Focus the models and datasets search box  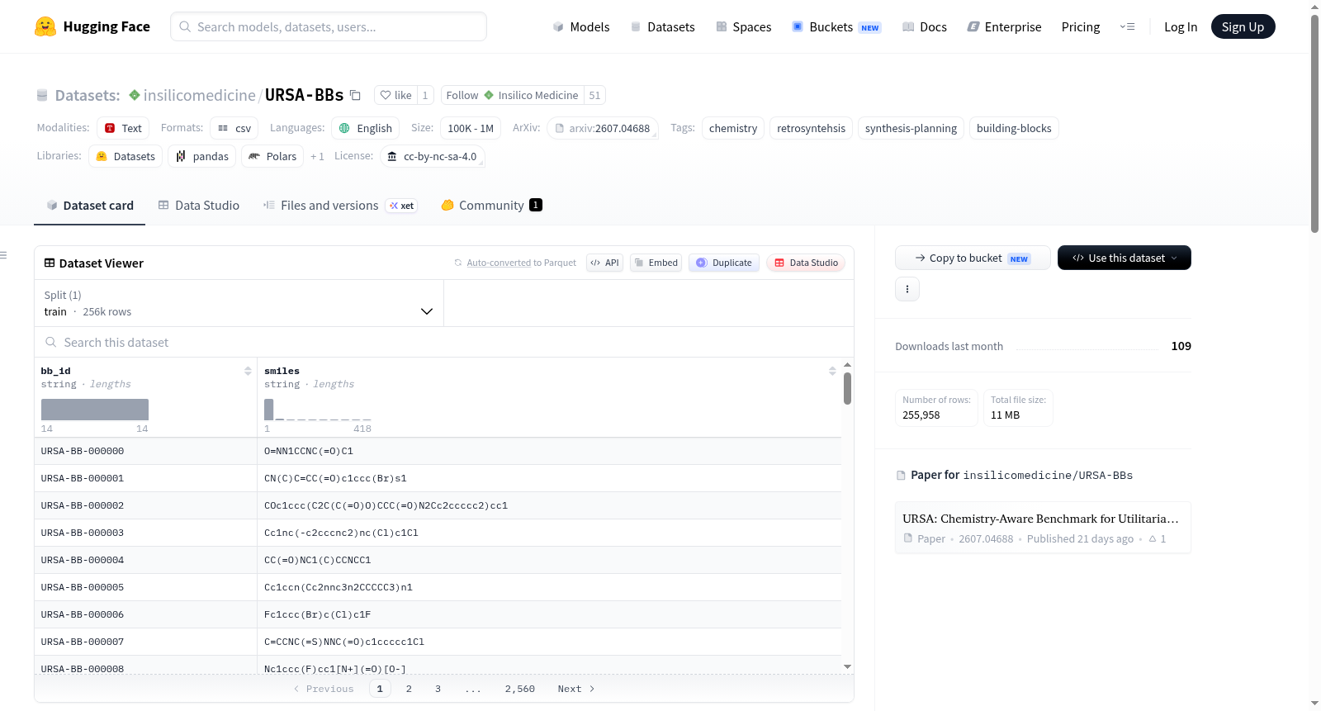(329, 26)
